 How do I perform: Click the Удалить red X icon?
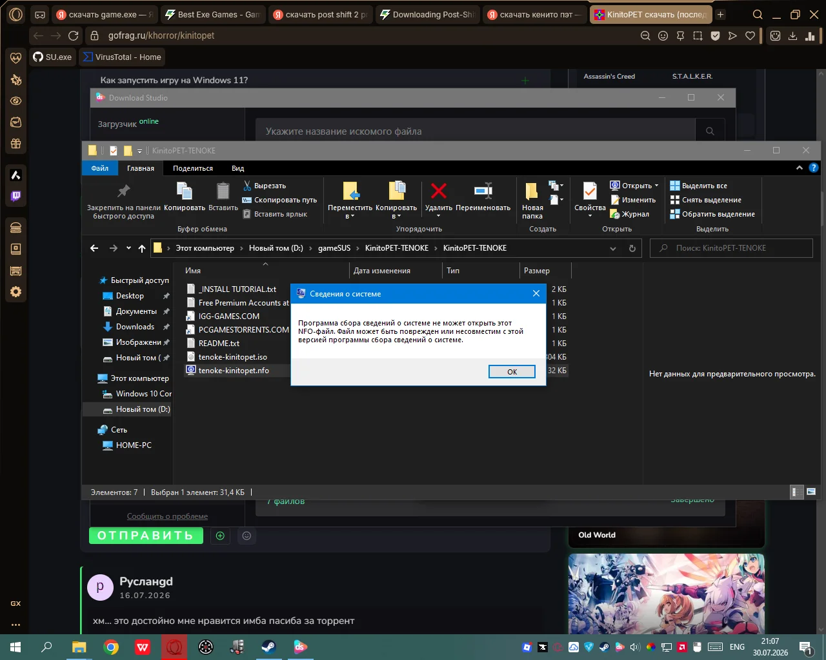coord(439,191)
